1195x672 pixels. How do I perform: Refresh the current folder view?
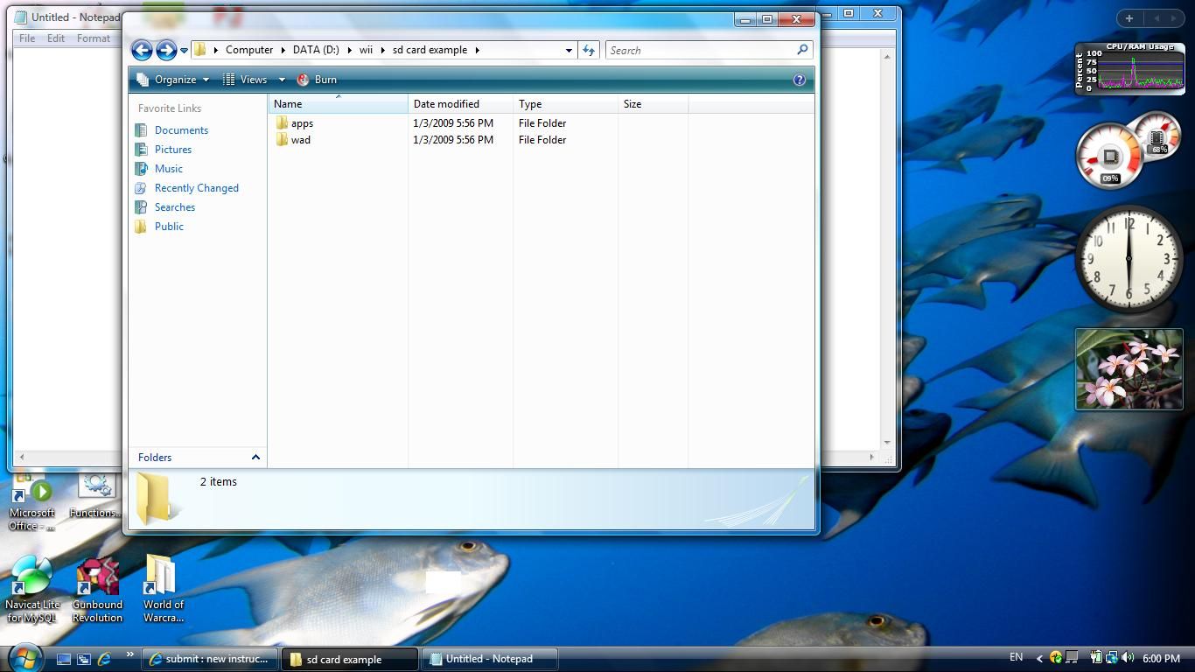(589, 50)
